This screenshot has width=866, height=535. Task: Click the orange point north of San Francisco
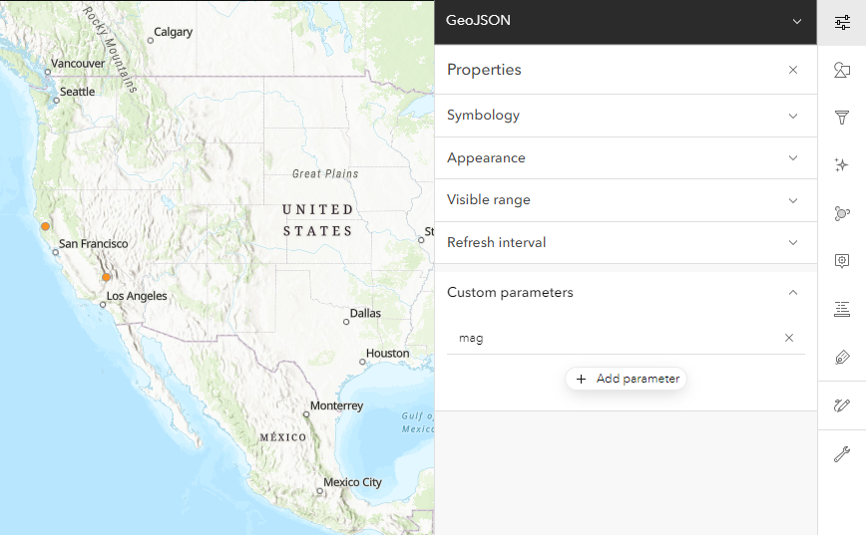pyautogui.click(x=45, y=226)
